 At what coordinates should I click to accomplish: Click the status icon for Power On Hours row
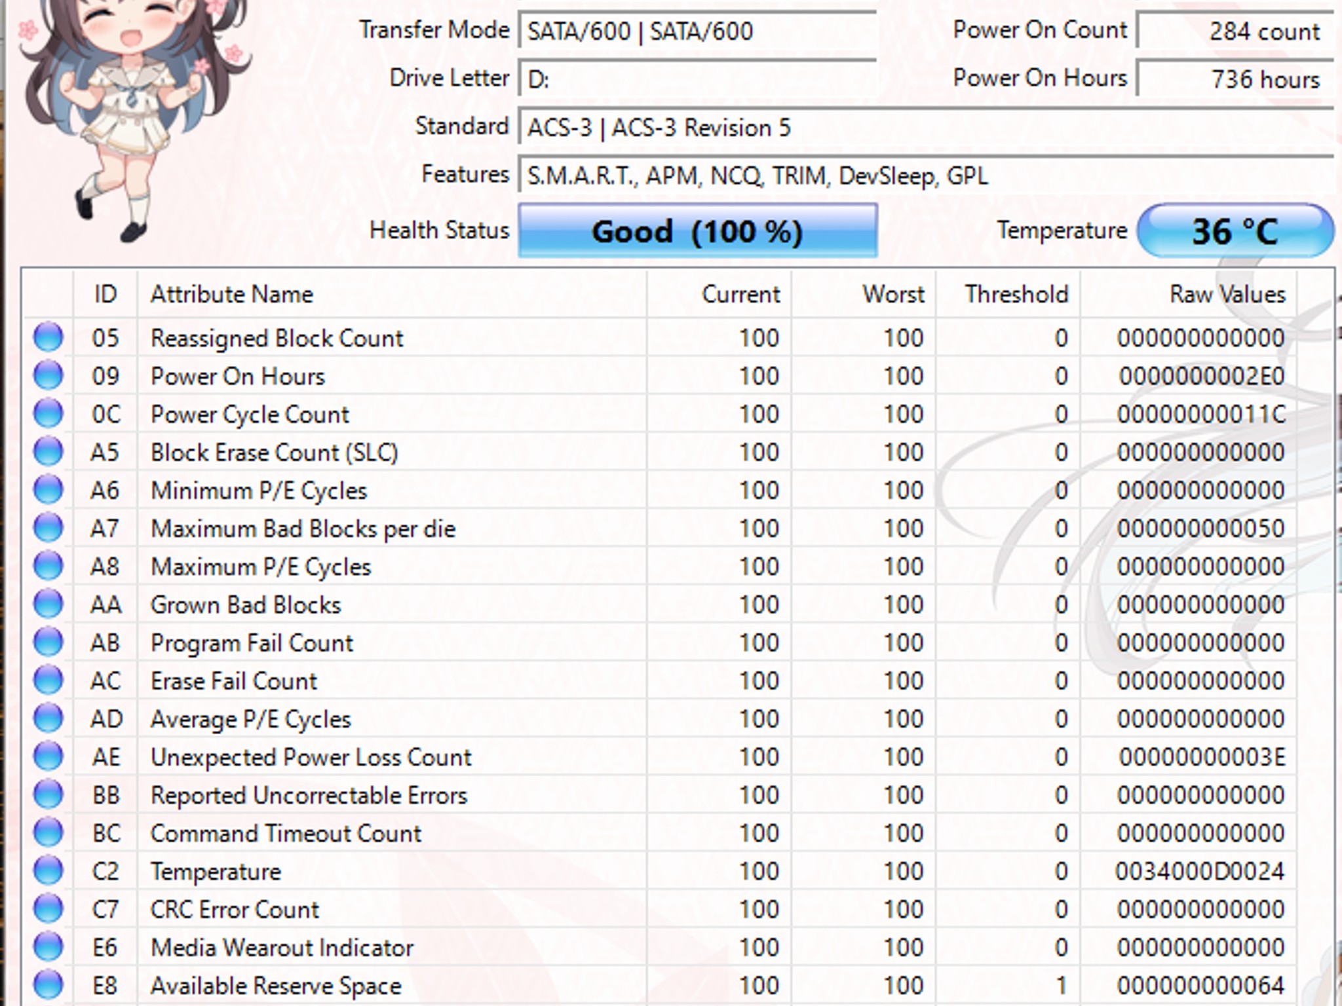pos(48,375)
